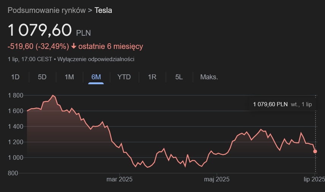
Task: Switch chart to YTD range
Action: click(x=124, y=77)
